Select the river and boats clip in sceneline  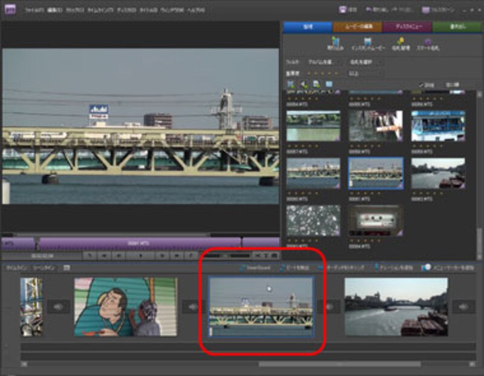[396, 306]
